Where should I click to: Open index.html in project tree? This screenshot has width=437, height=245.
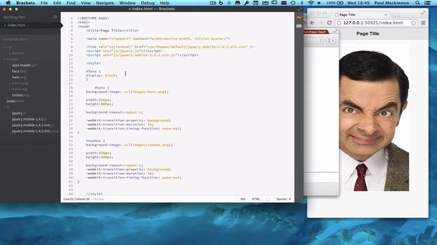15,101
